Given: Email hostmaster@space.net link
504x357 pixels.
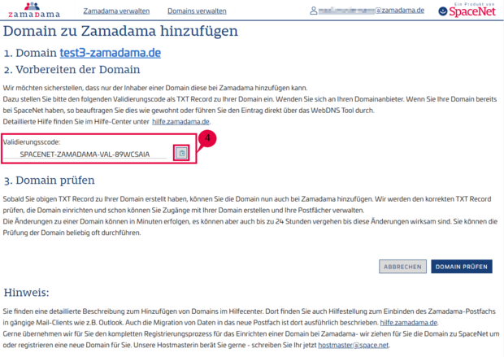Looking at the screenshot, I should tap(354, 345).
